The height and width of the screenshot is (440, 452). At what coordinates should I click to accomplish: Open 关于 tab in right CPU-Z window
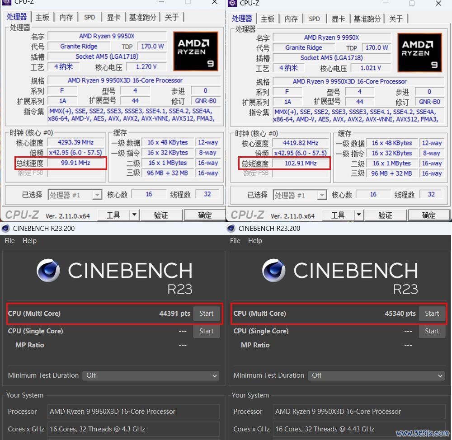pos(396,19)
